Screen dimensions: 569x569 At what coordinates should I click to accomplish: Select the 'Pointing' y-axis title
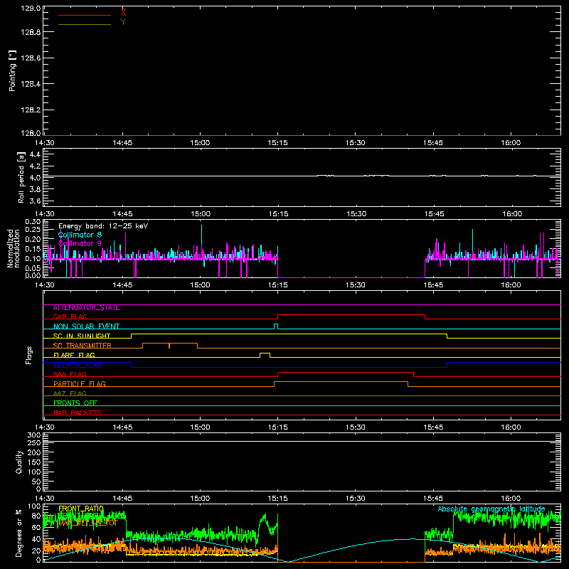(x=12, y=70)
